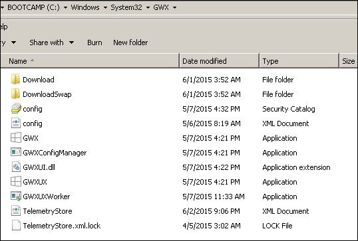The height and width of the screenshot is (241, 358).
Task: Click the GWXConfigManager application icon
Action: pos(16,152)
